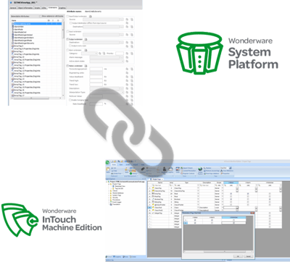Click the green application button in ribbon corner
This screenshot has width=290, height=262.
click(x=107, y=162)
